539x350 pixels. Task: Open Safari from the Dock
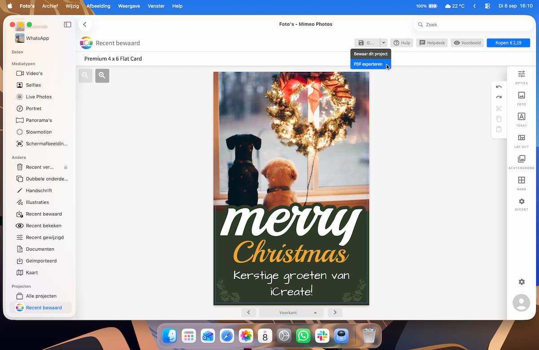click(x=227, y=336)
